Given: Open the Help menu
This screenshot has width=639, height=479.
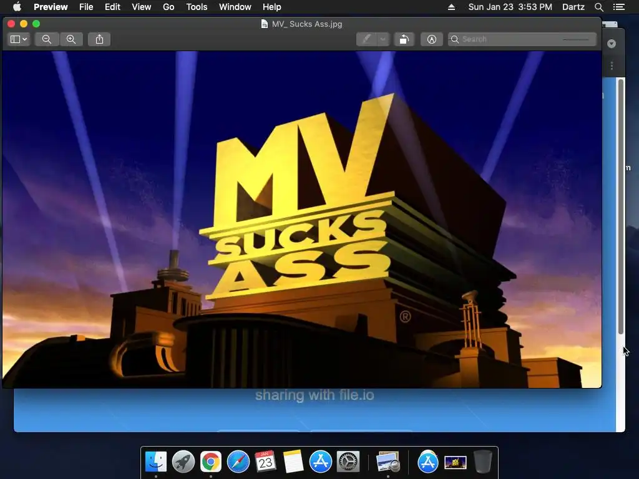Looking at the screenshot, I should pos(272,7).
